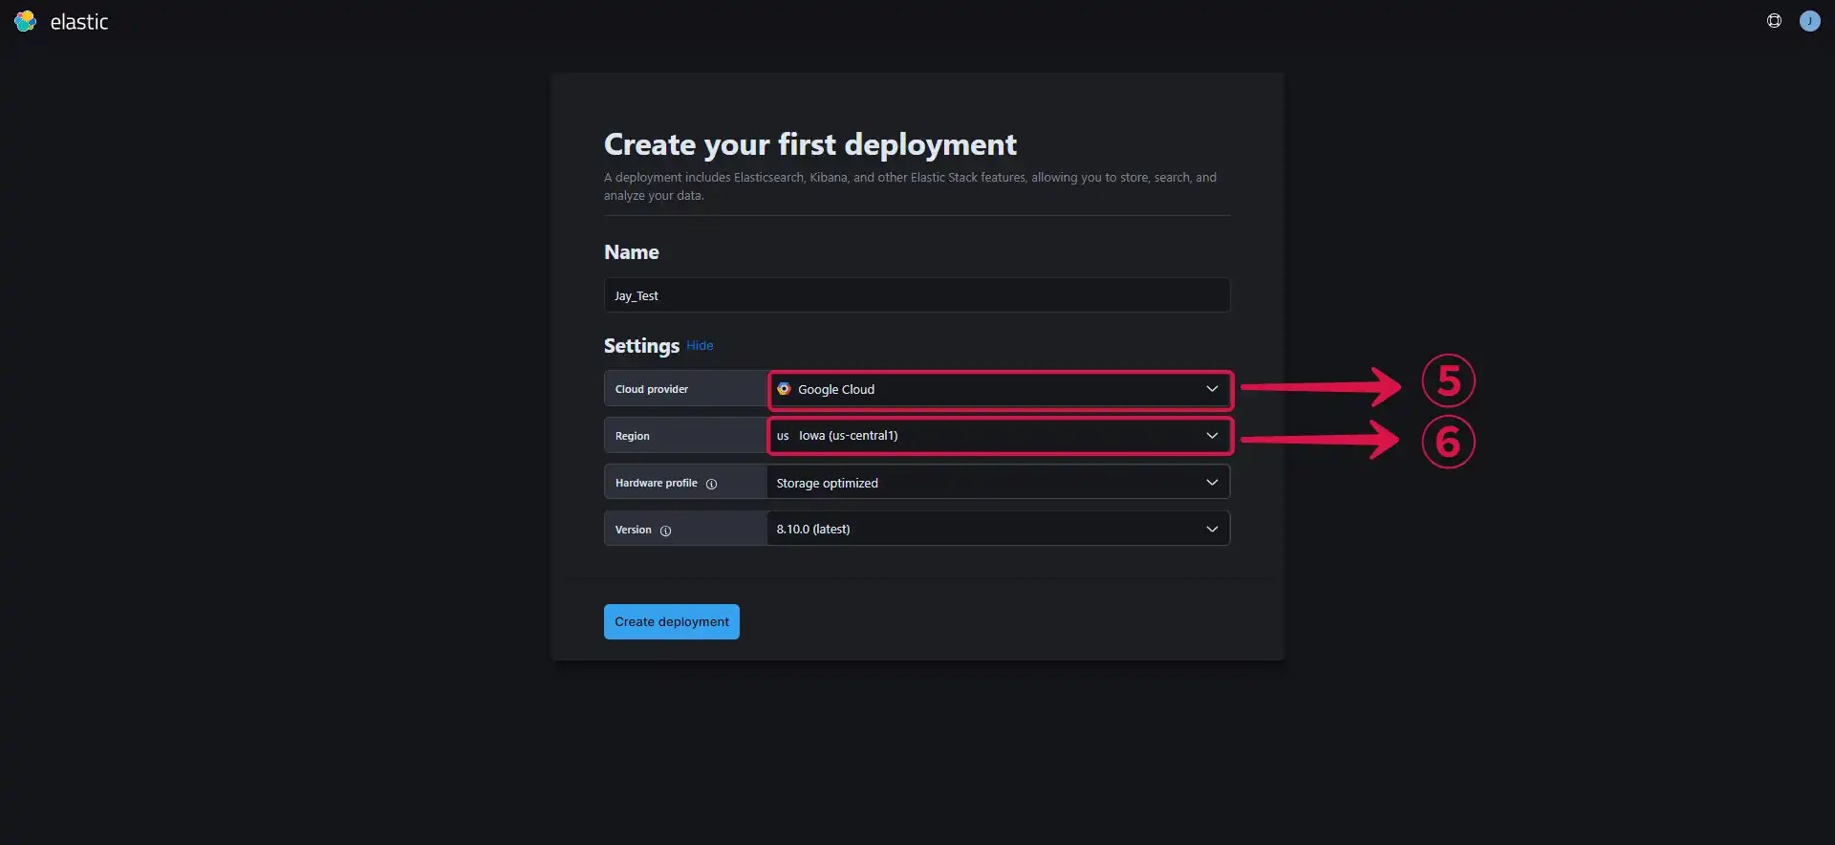Click the Settings heading
The height and width of the screenshot is (845, 1835).
tap(641, 346)
